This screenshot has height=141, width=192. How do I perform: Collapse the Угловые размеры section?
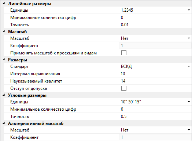[x=4, y=95]
